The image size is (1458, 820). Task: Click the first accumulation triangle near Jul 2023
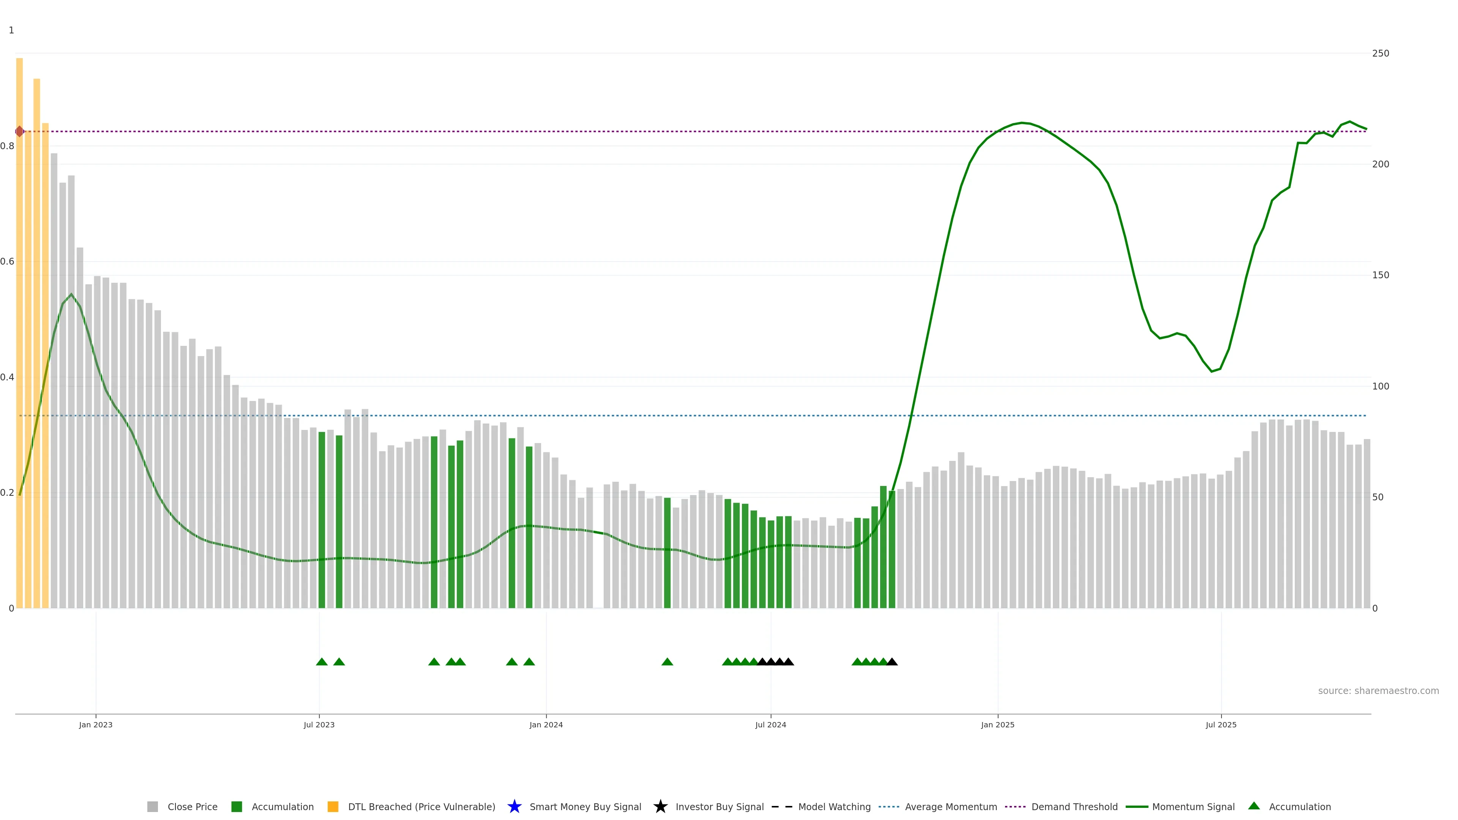pos(322,662)
